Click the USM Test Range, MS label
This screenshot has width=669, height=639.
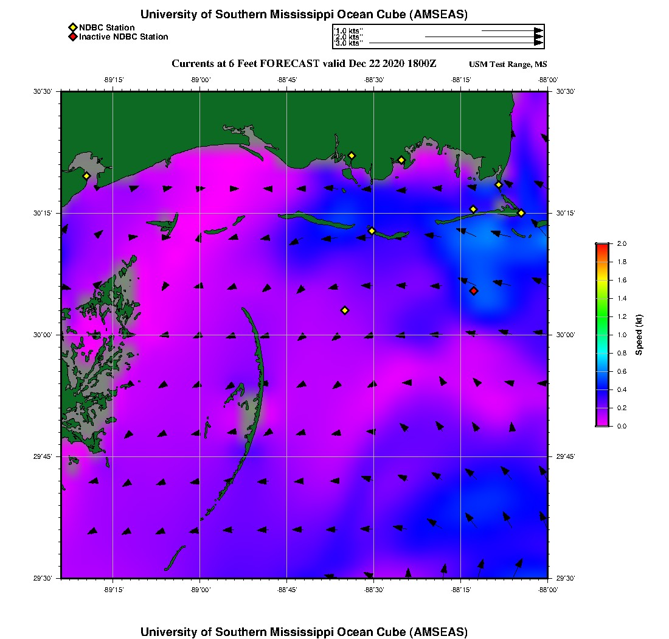(x=508, y=65)
